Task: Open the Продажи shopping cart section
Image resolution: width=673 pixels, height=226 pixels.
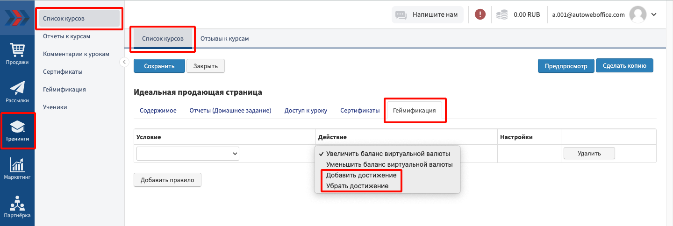Action: tap(17, 54)
